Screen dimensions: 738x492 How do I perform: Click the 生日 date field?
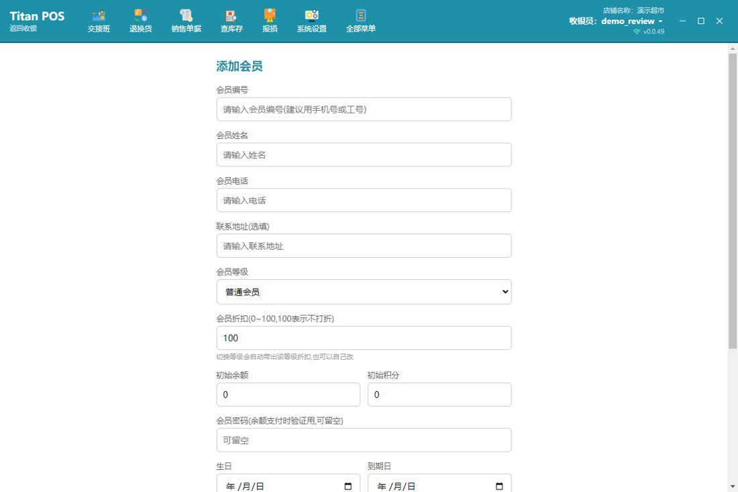(288, 483)
